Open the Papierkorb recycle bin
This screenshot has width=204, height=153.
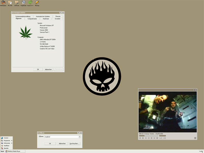tap(23, 3)
